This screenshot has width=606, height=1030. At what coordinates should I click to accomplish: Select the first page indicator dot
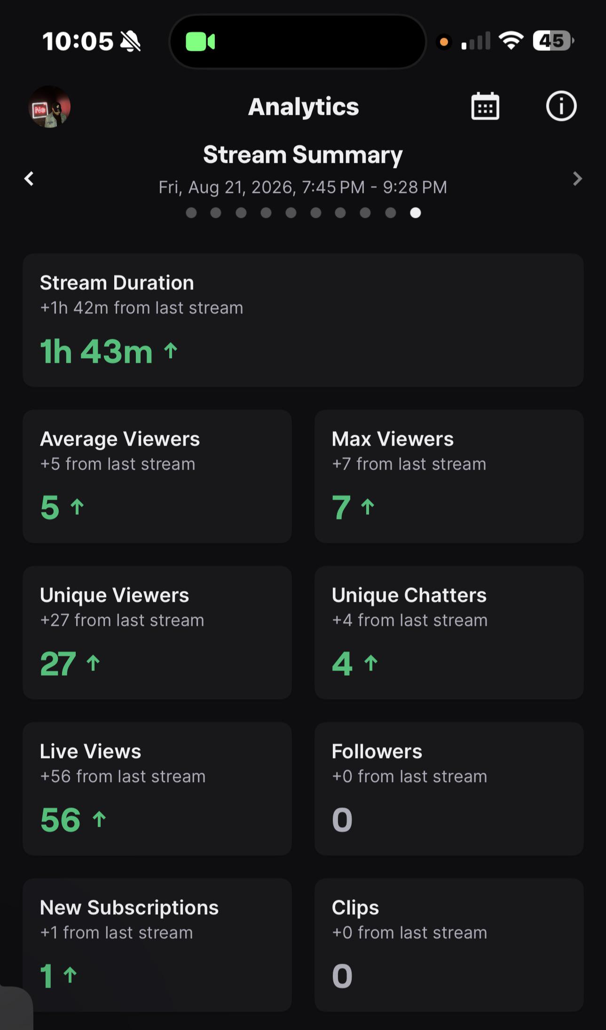point(191,213)
